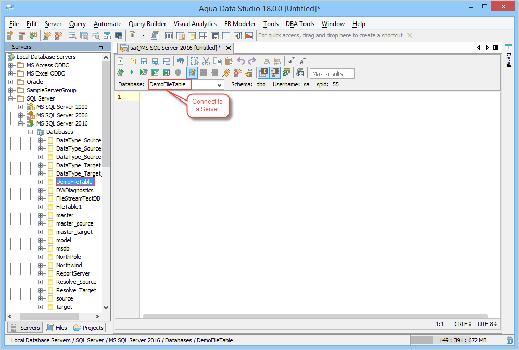Toggle the database auto-commit cylinder button
Image resolution: width=519 pixels, height=350 pixels.
[192, 72]
